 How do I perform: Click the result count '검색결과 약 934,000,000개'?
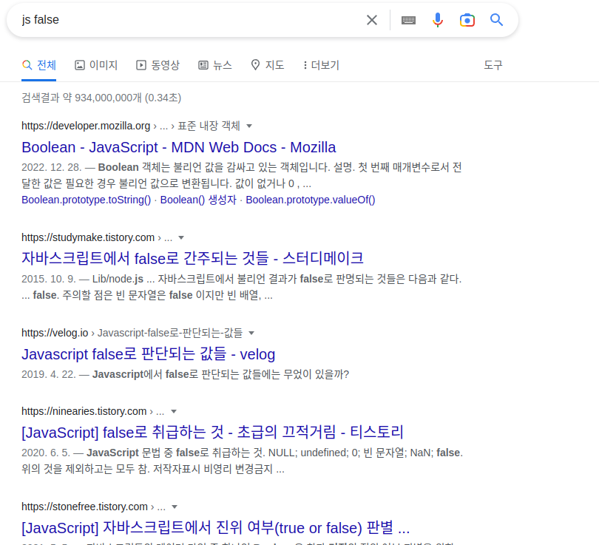tap(101, 98)
